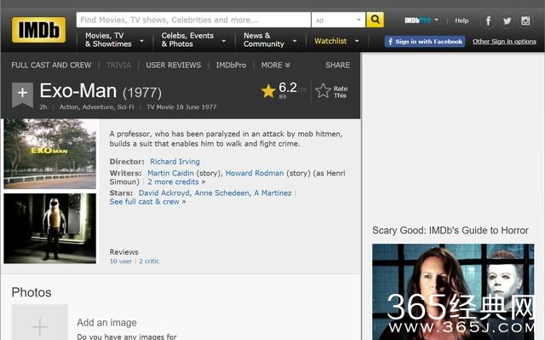Screen dimensions: 545x340
Task: Click Scary Good: IMDb's Guide to Horror
Action: pos(450,230)
